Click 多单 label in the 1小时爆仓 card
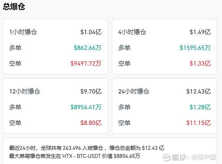 pos(15,48)
